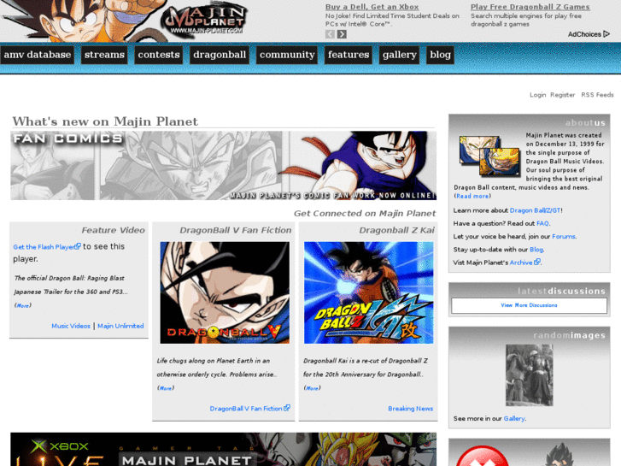The height and width of the screenshot is (466, 621).
Task: Click More under Feature Video
Action: [23, 305]
